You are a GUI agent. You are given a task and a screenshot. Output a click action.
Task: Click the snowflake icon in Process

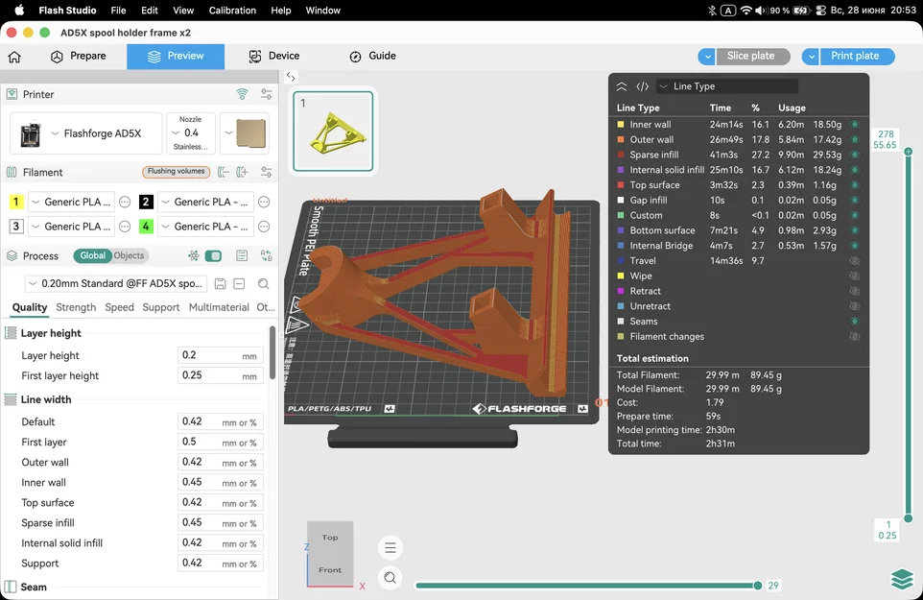194,255
